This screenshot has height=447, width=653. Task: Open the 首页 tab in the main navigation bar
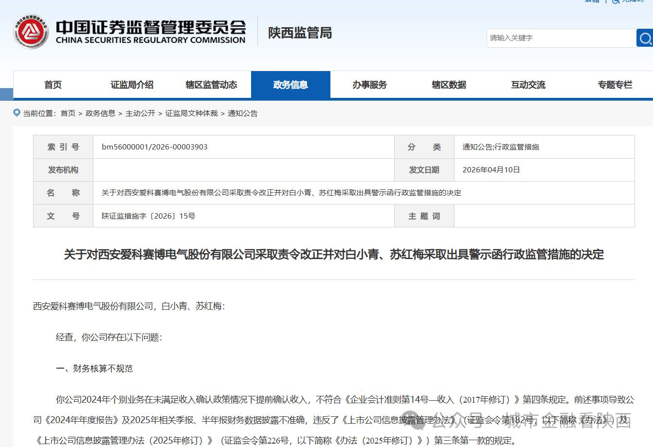(53, 85)
